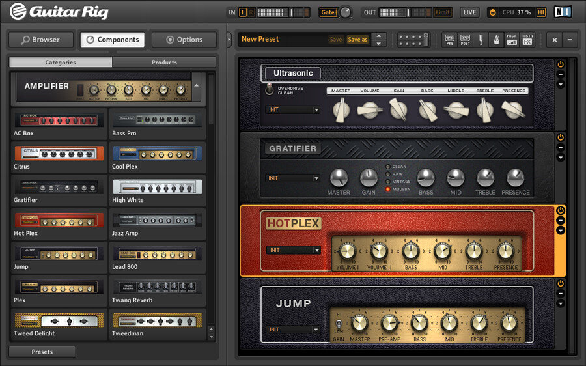
Task: Turn the Ultrasonic Master knob
Action: [x=341, y=110]
